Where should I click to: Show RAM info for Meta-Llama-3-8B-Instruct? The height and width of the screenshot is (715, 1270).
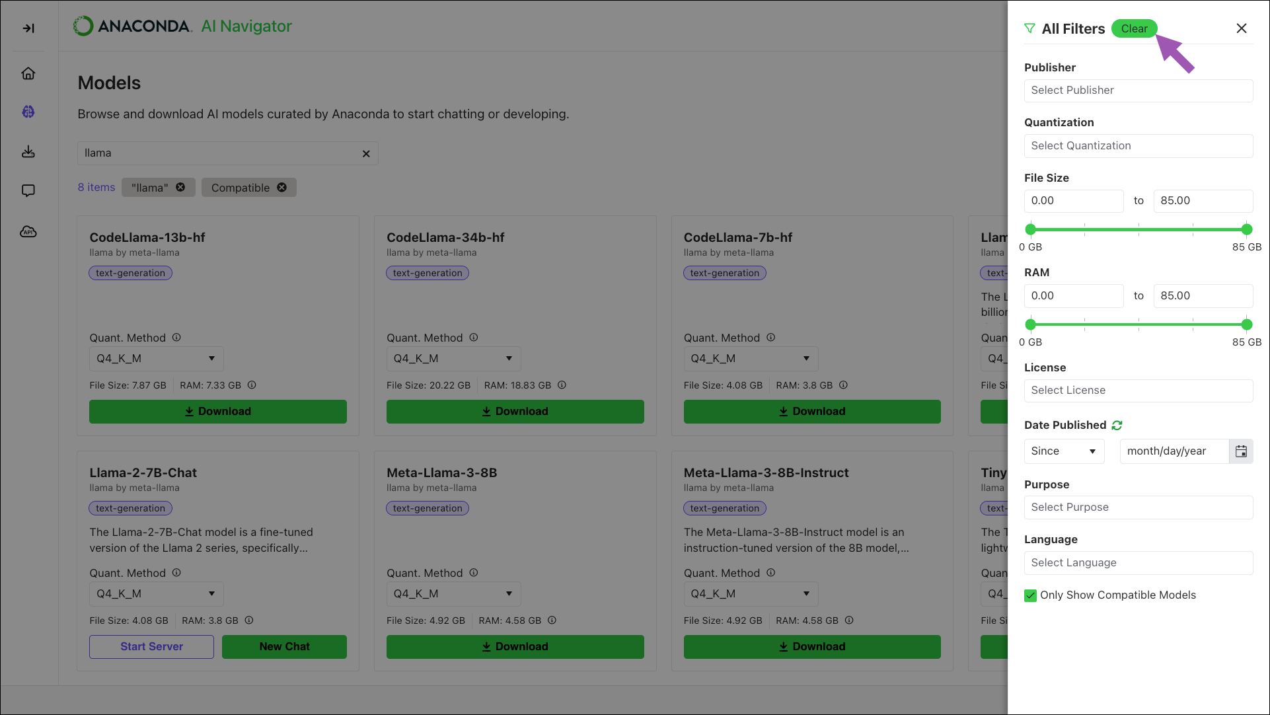coord(849,620)
